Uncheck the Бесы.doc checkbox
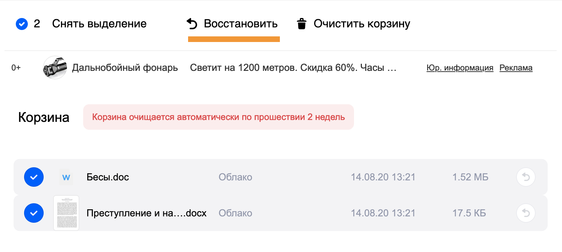Viewport: 562px width, 252px height. pos(34,177)
